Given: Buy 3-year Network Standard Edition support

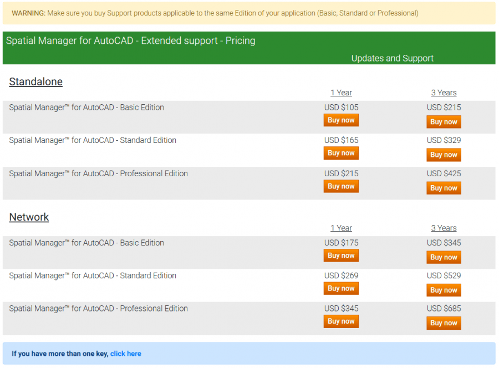Looking at the screenshot, I should (444, 290).
